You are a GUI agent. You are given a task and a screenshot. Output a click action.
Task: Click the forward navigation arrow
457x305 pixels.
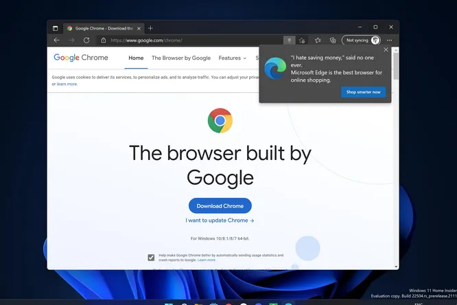(71, 41)
